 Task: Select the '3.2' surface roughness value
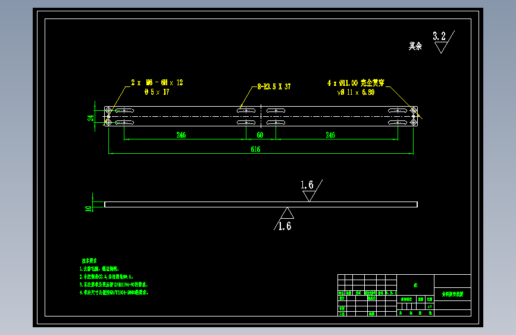(439, 36)
